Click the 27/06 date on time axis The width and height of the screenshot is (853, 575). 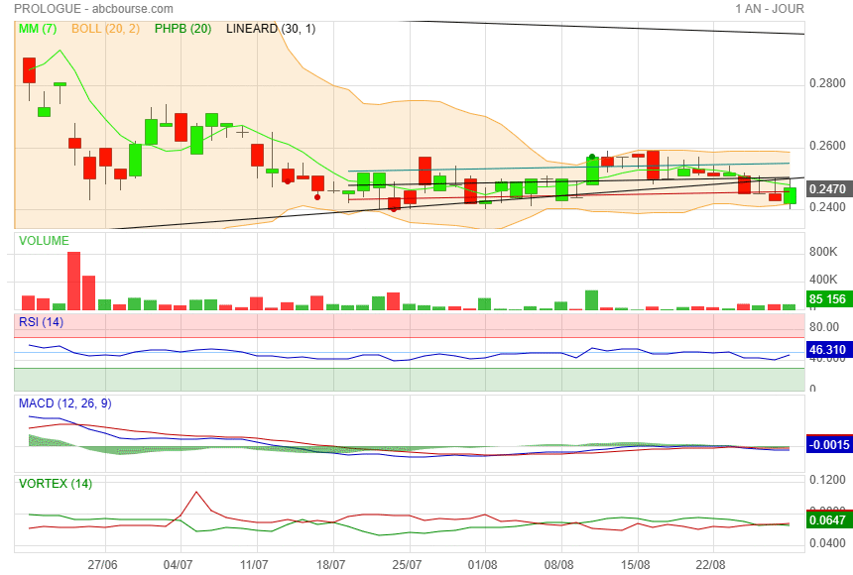pos(103,563)
